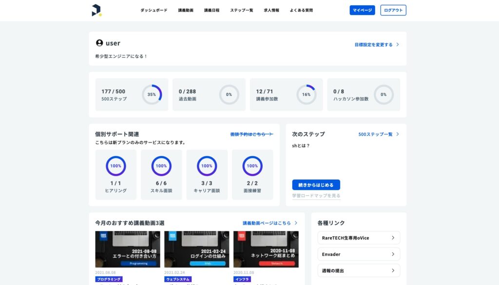Click the lecture attendance 16% progress ring
The height and width of the screenshot is (285, 499).
click(306, 94)
